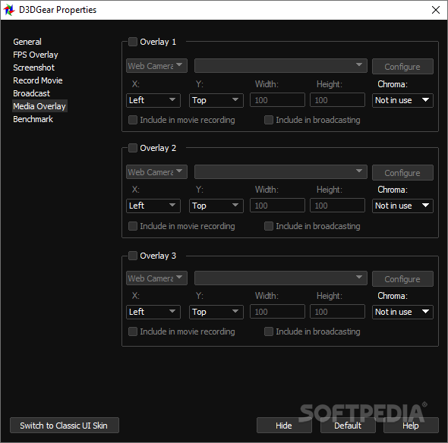
Task: Restore settings with the Default button
Action: [348, 426]
